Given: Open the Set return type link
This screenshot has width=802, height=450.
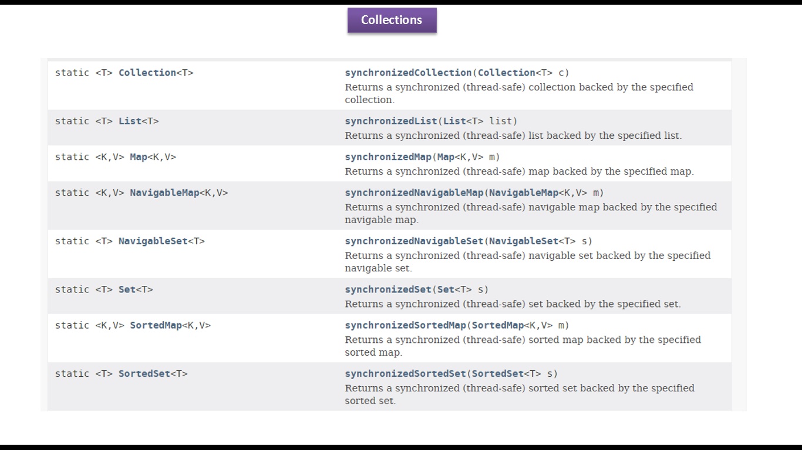Looking at the screenshot, I should coord(127,289).
